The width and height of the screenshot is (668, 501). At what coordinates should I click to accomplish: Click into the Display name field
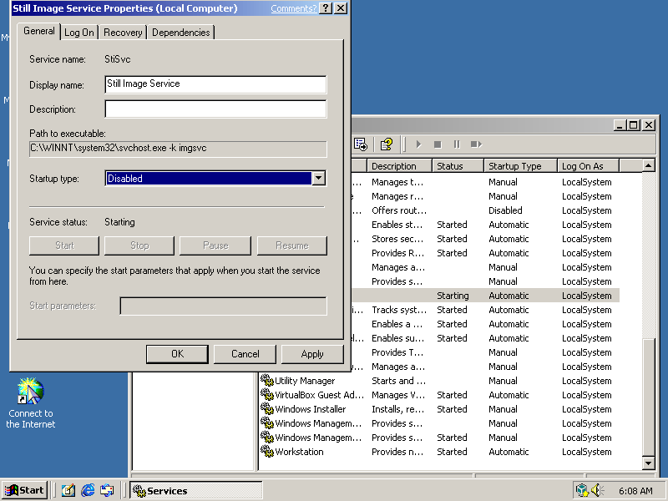(x=215, y=83)
